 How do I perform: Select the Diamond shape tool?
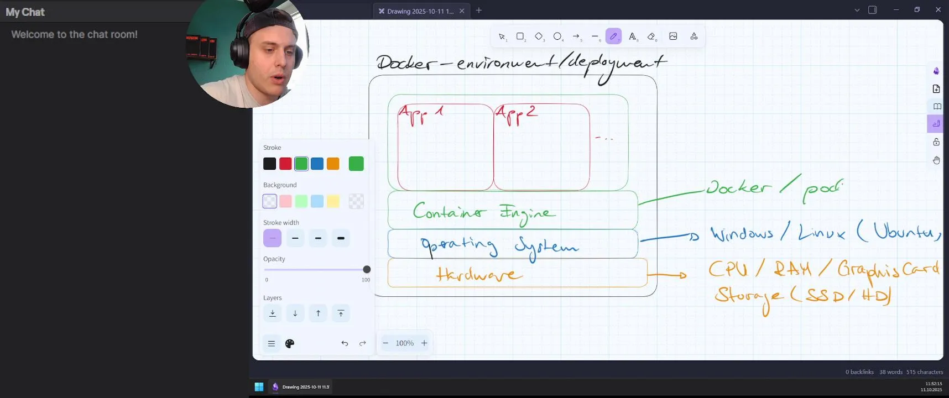tap(539, 36)
